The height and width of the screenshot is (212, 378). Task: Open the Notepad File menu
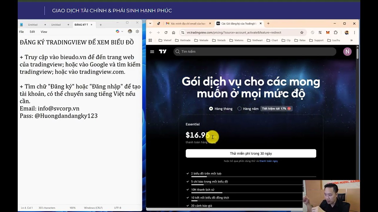pyautogui.click(x=22, y=32)
